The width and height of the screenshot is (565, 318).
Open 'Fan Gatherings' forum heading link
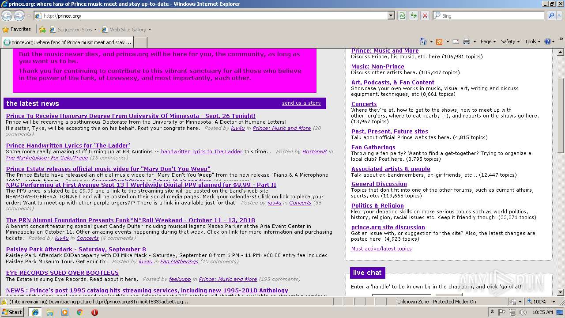pyautogui.click(x=373, y=147)
